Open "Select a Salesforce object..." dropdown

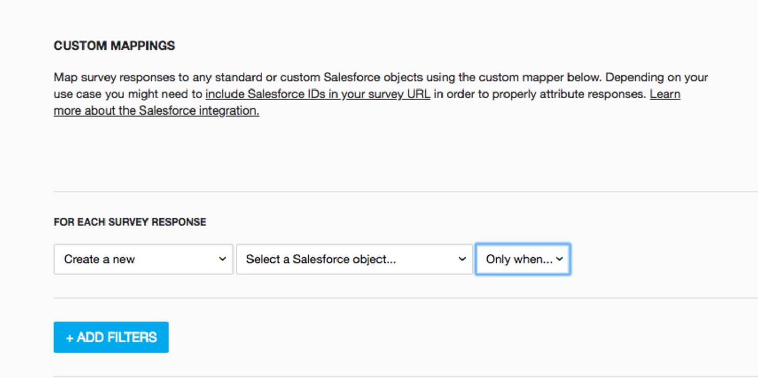coord(354,259)
